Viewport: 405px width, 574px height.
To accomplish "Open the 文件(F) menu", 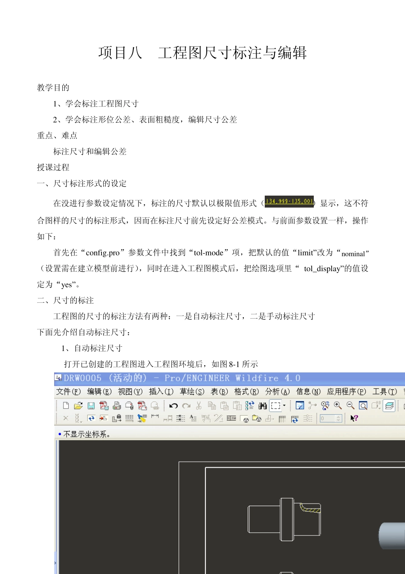I will [x=68, y=392].
